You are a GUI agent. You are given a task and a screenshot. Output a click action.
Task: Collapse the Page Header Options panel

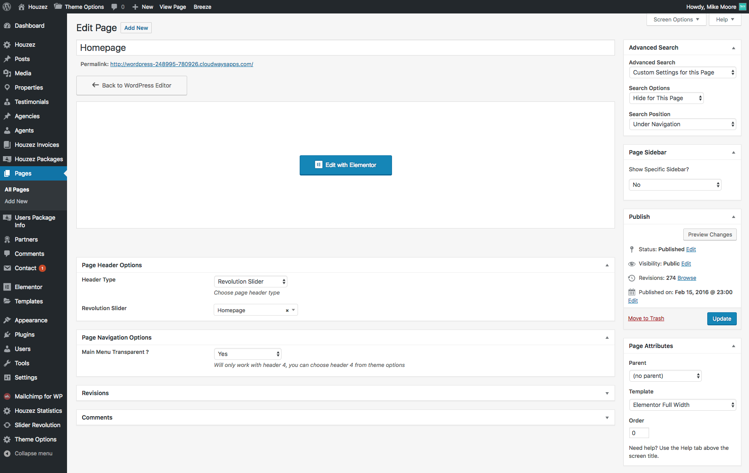click(x=607, y=266)
